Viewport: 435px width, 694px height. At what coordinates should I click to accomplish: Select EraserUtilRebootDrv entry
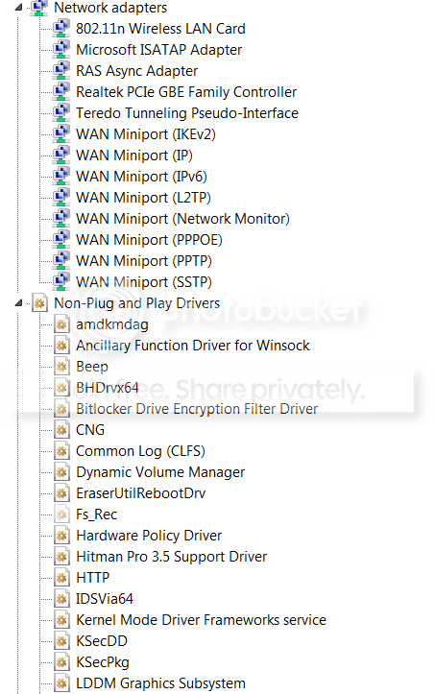[140, 493]
